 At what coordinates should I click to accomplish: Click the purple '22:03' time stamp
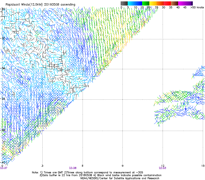click(162, 168)
